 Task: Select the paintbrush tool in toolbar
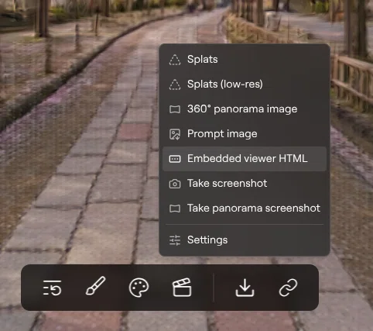tap(96, 285)
